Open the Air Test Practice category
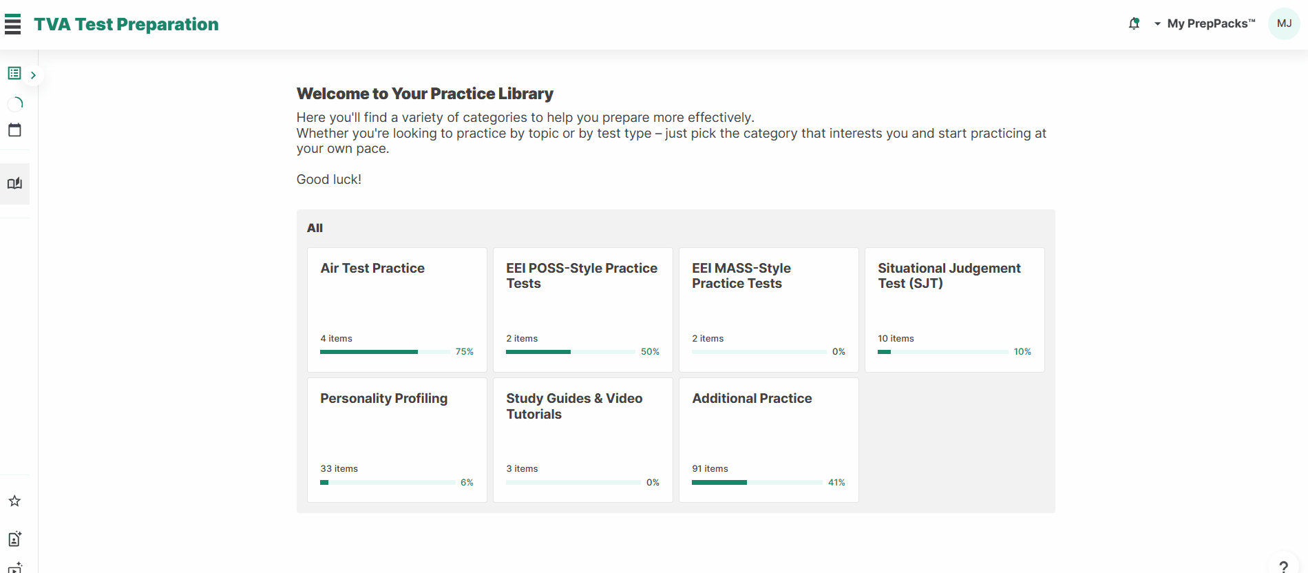Viewport: 1308px width, 573px height. [x=397, y=310]
